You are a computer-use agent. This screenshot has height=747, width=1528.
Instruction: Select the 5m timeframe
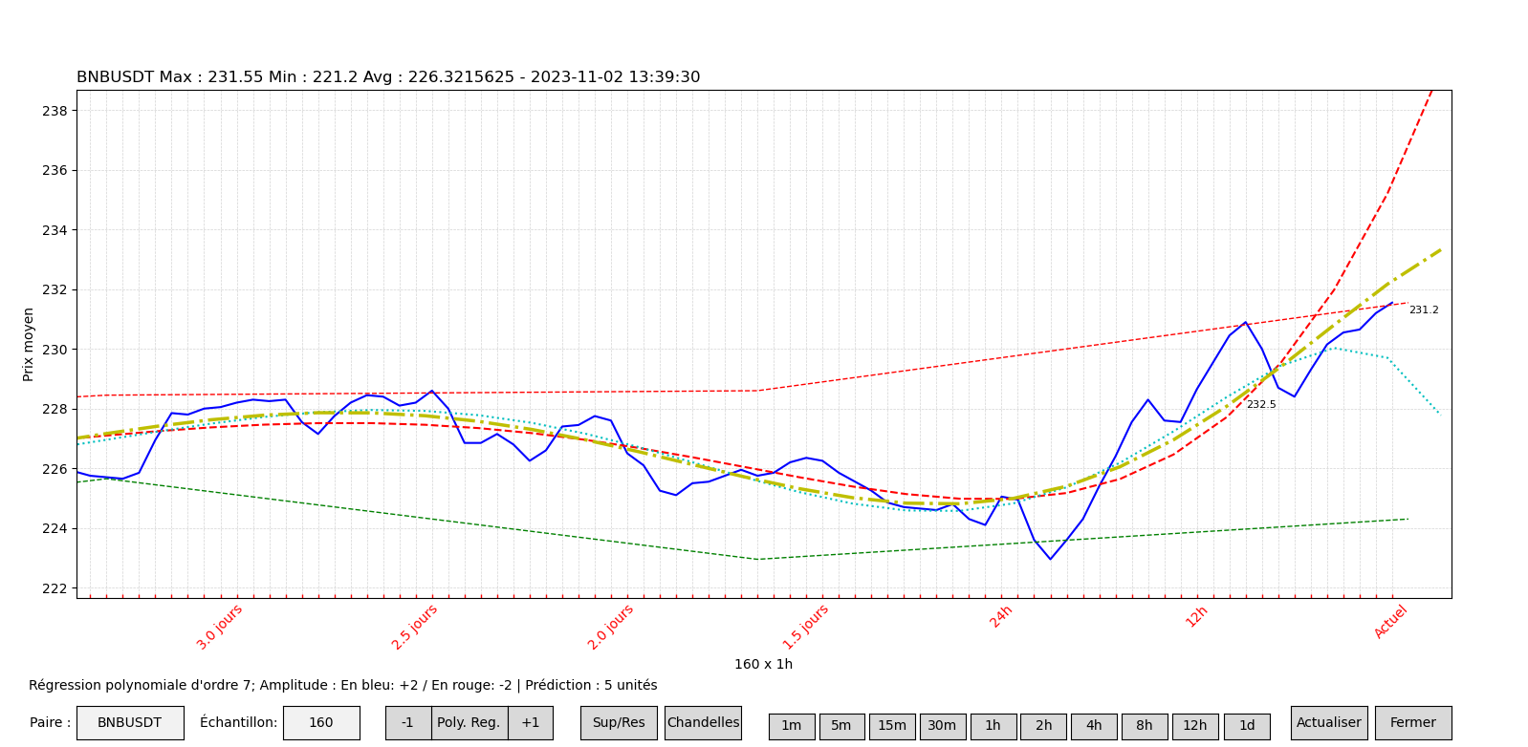pyautogui.click(x=841, y=726)
